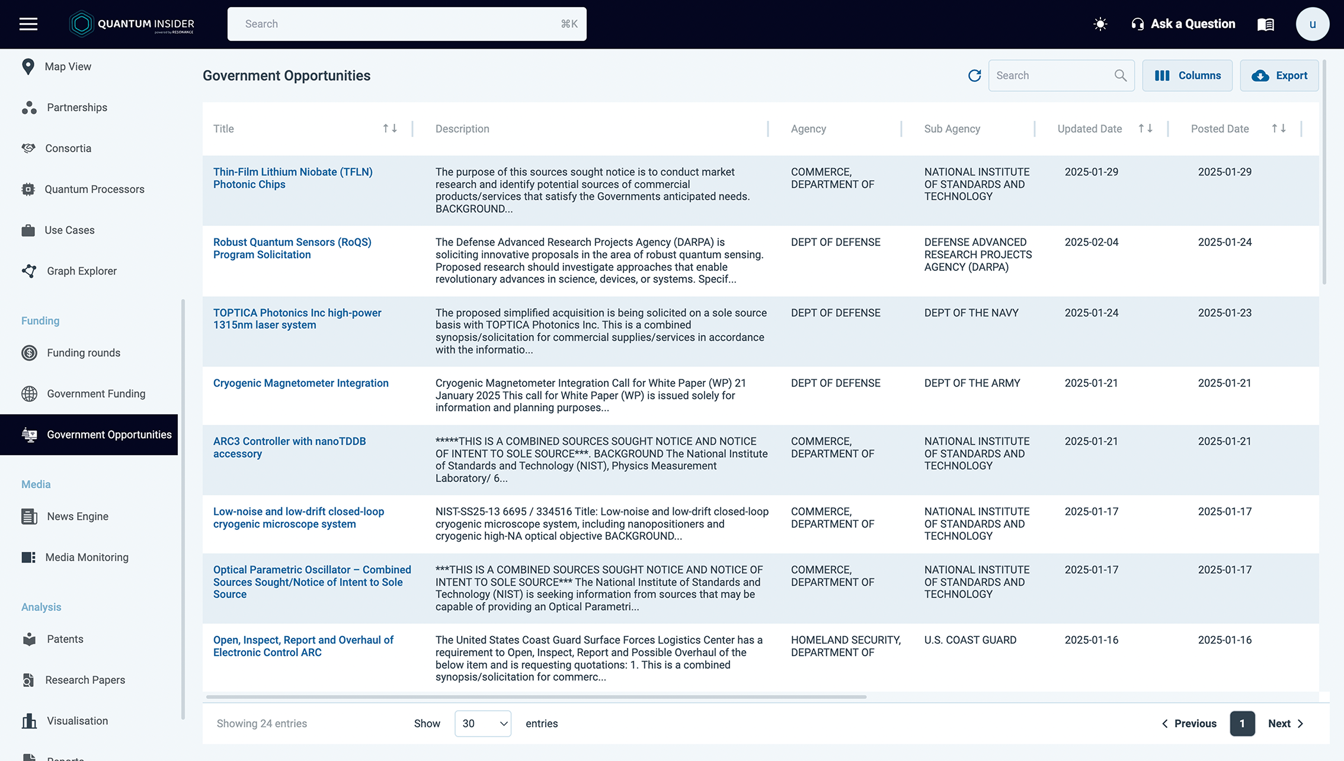Screen dimensions: 1344x761
Task: Click the horizontal table scrollbar
Action: tap(536, 696)
